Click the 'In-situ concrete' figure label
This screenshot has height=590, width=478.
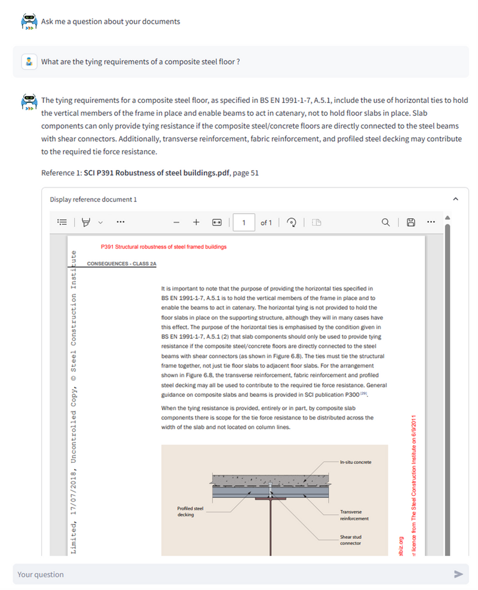pos(356,462)
